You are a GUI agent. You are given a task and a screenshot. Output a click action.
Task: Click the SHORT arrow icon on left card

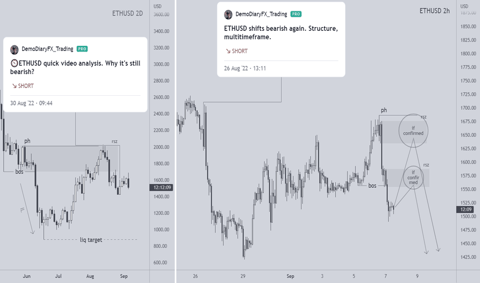pos(14,86)
